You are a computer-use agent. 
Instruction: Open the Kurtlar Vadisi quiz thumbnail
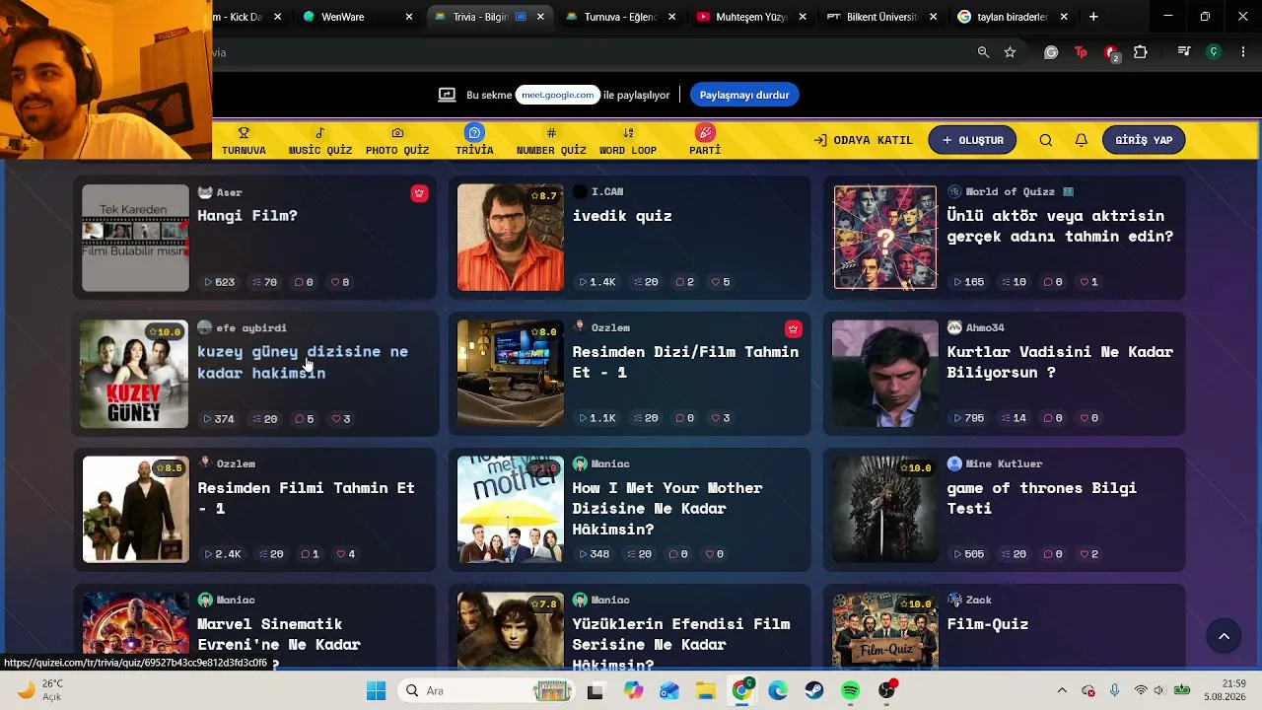coord(885,374)
